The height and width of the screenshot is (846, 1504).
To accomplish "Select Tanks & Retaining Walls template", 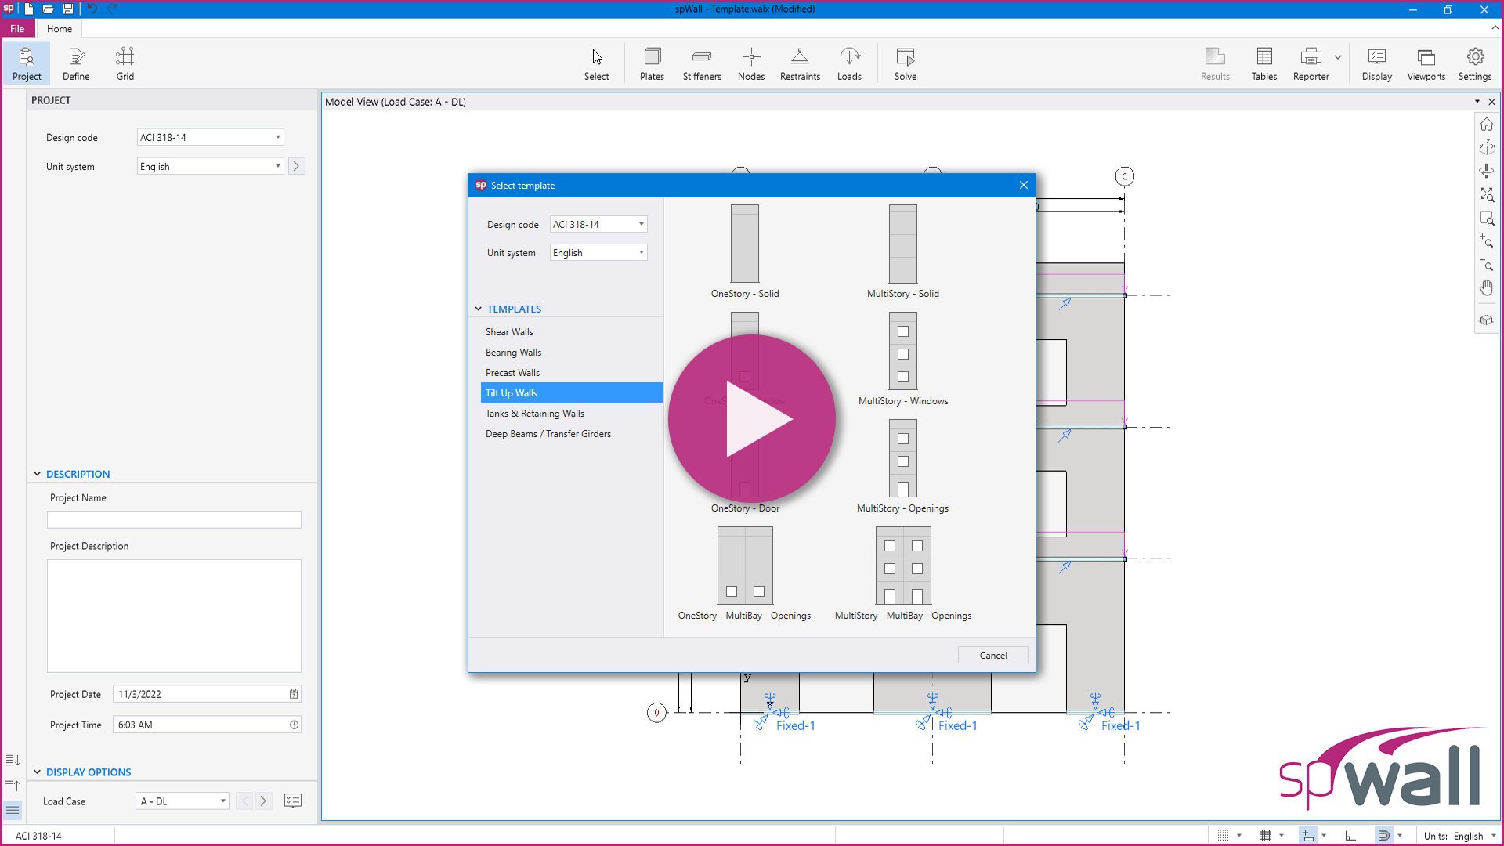I will pos(535,412).
